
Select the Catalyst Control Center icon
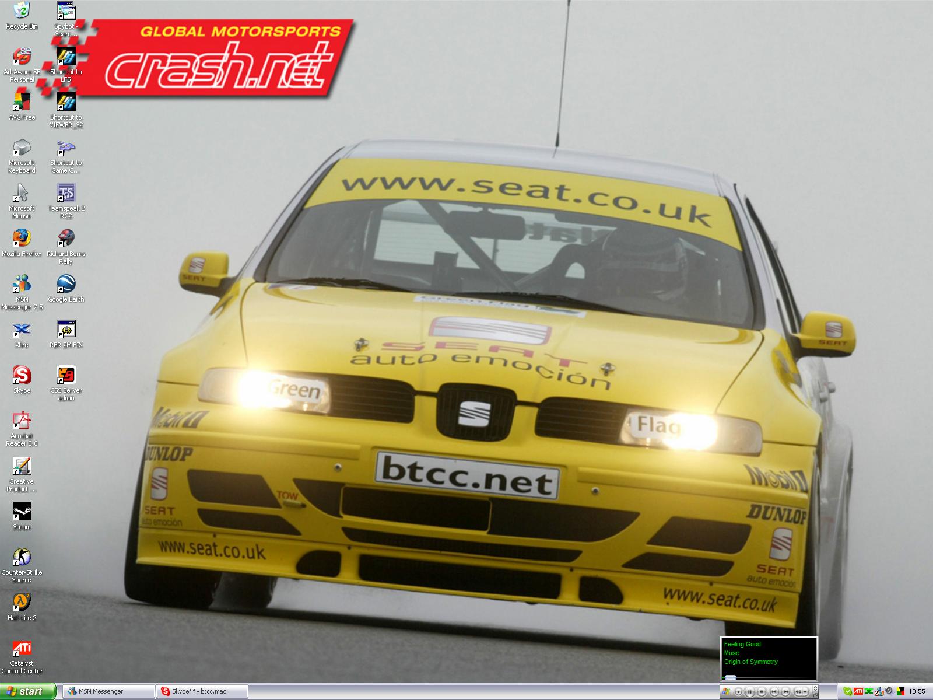(22, 656)
